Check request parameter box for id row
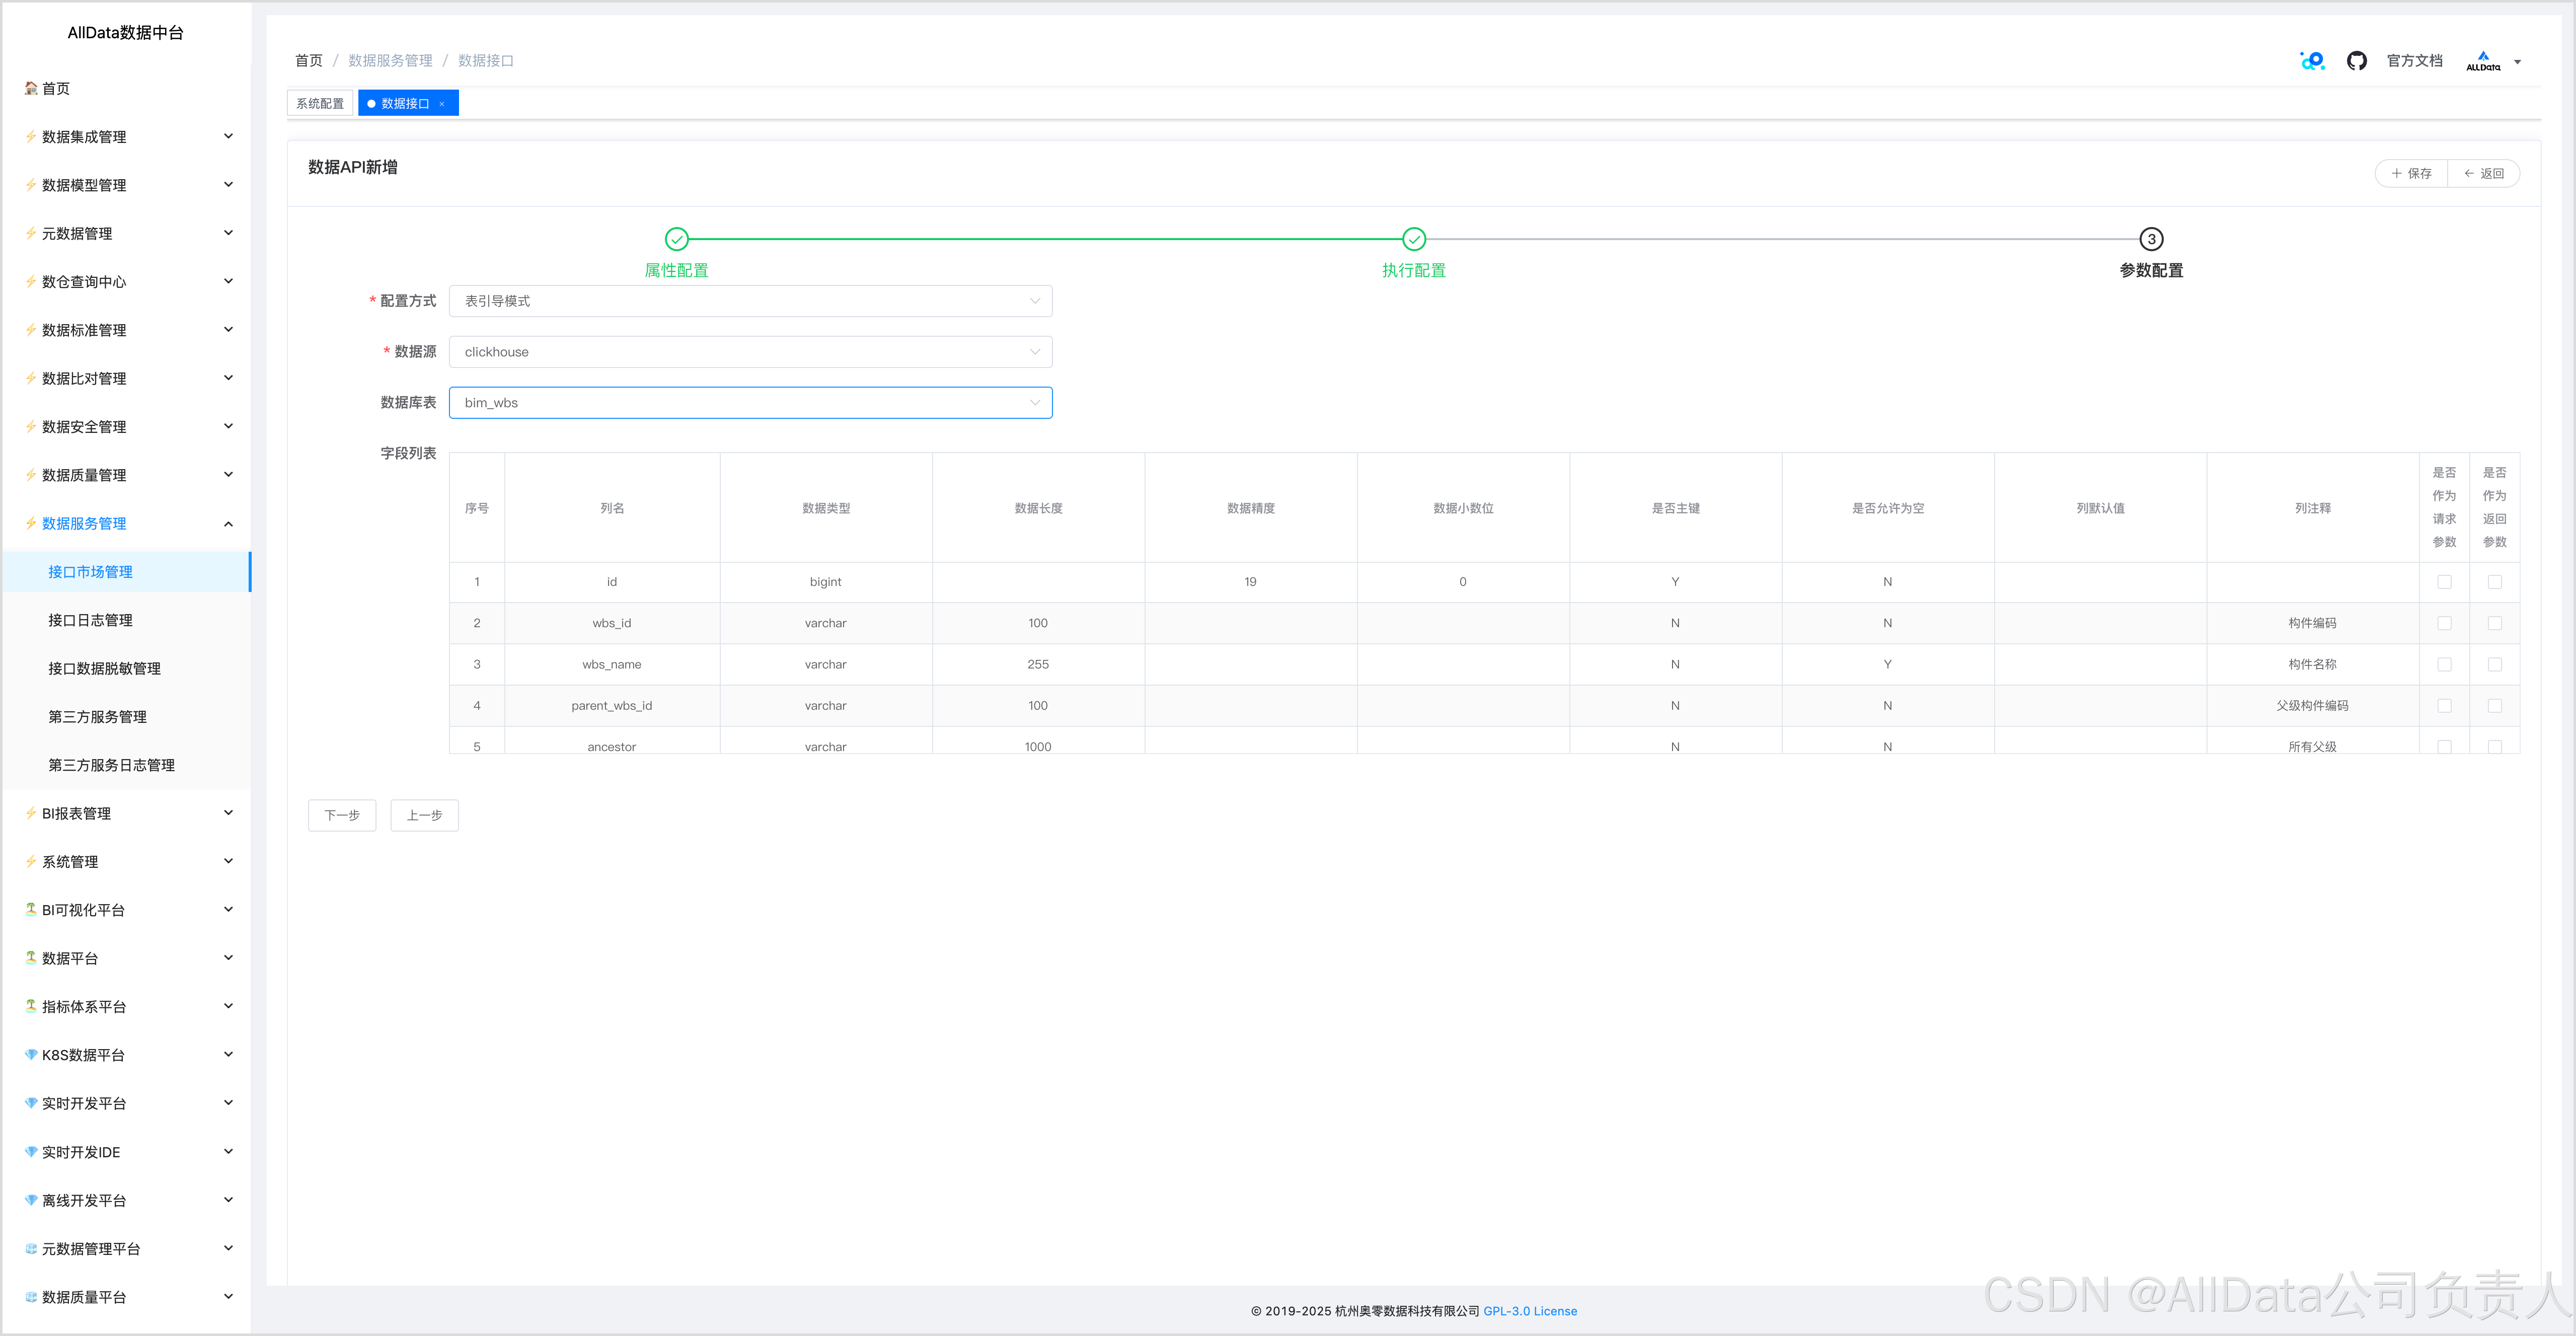 point(2444,582)
